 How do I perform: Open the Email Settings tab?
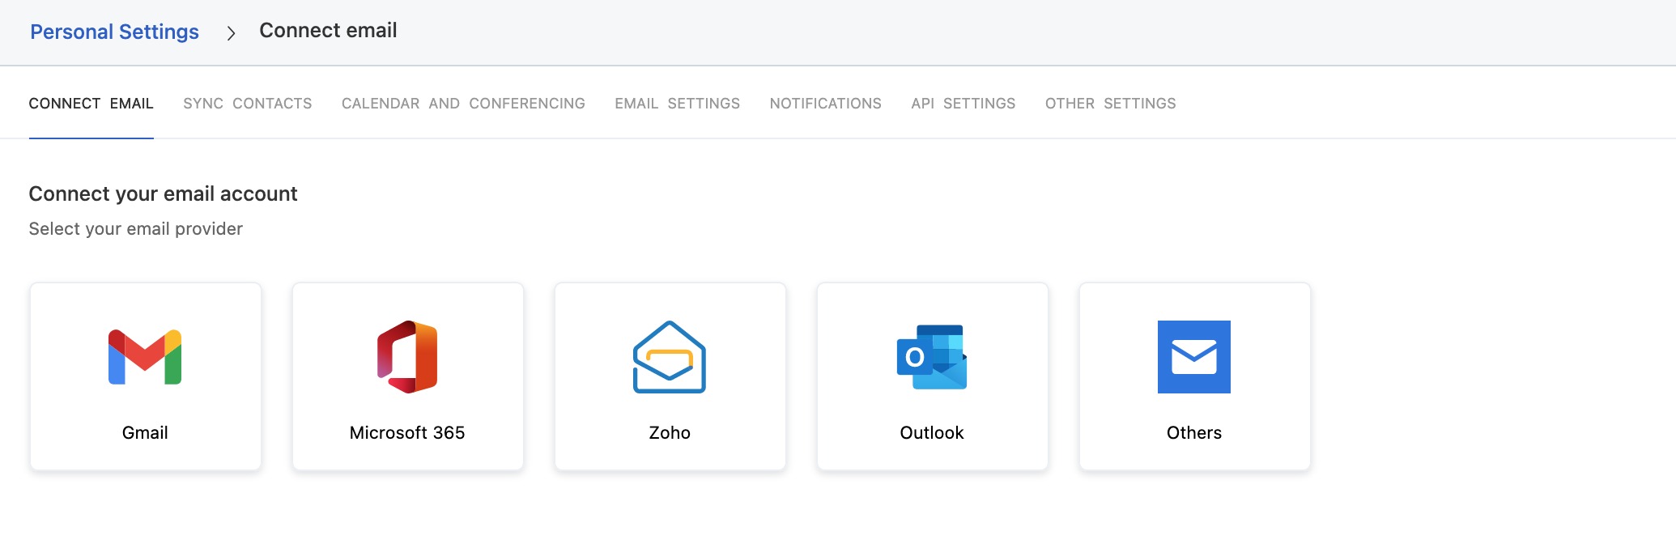pyautogui.click(x=678, y=104)
